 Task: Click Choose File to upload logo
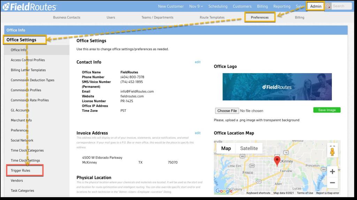[x=227, y=111]
